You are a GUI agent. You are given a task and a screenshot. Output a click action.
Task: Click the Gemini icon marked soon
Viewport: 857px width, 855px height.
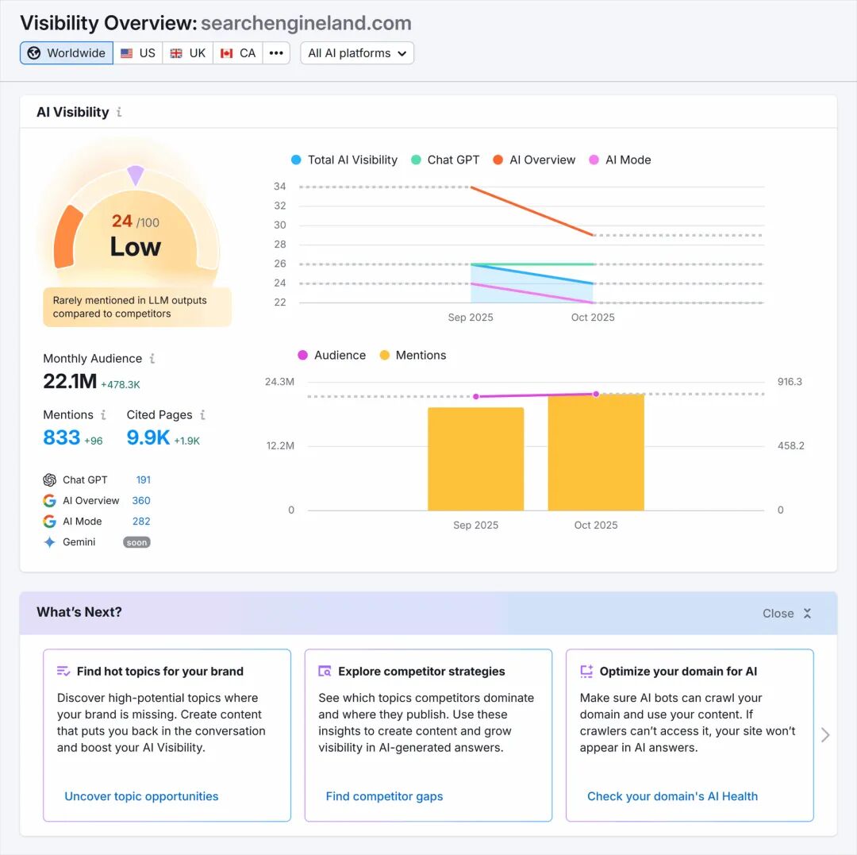coord(50,542)
